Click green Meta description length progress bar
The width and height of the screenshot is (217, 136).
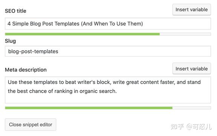point(89,108)
